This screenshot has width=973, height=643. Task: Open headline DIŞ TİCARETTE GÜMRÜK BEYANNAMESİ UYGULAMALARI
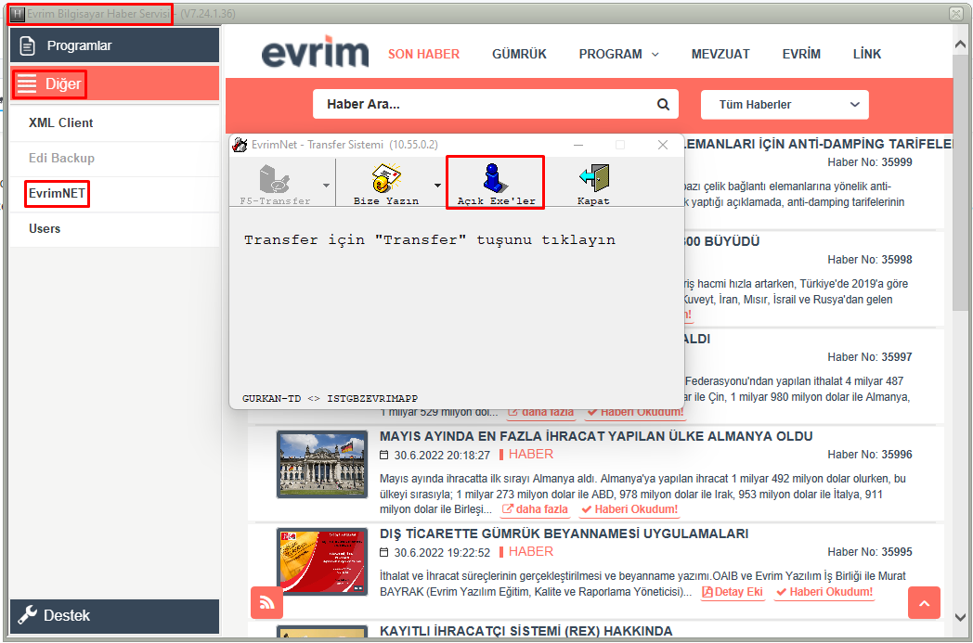pyautogui.click(x=564, y=534)
